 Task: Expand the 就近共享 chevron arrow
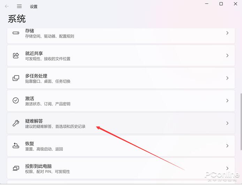tap(227, 55)
